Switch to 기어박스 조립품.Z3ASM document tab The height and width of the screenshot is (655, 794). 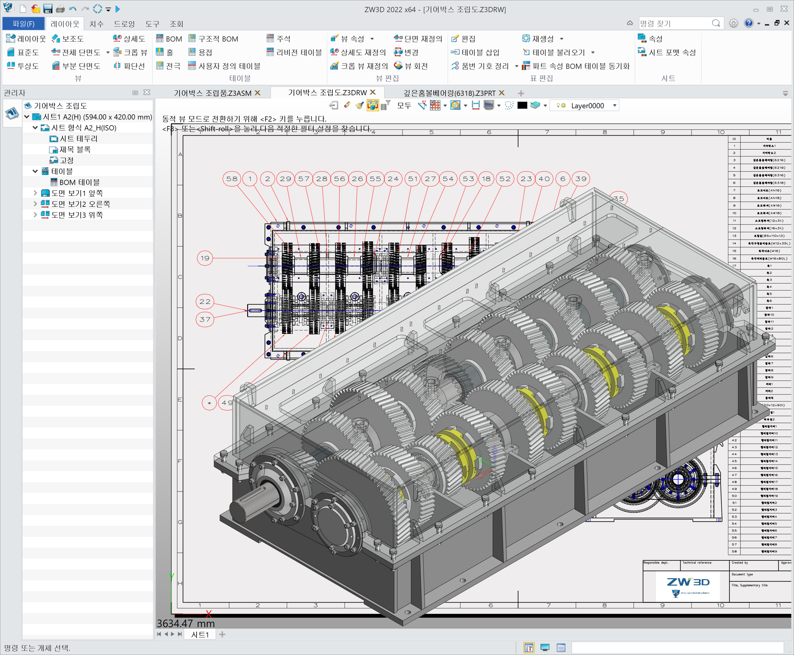(x=212, y=93)
